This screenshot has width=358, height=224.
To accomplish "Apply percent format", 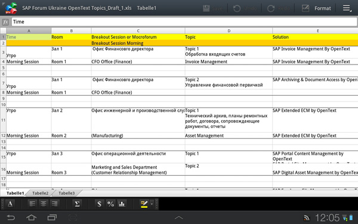I will pyautogui.click(x=110, y=204).
